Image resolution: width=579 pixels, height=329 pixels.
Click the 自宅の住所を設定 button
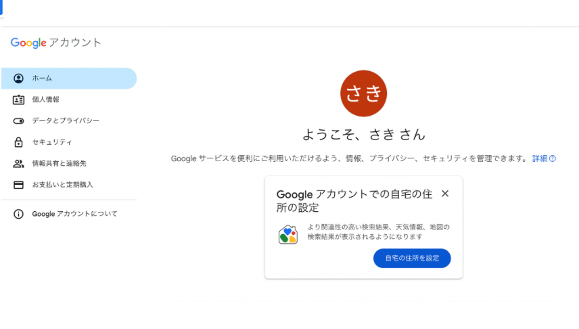click(412, 259)
